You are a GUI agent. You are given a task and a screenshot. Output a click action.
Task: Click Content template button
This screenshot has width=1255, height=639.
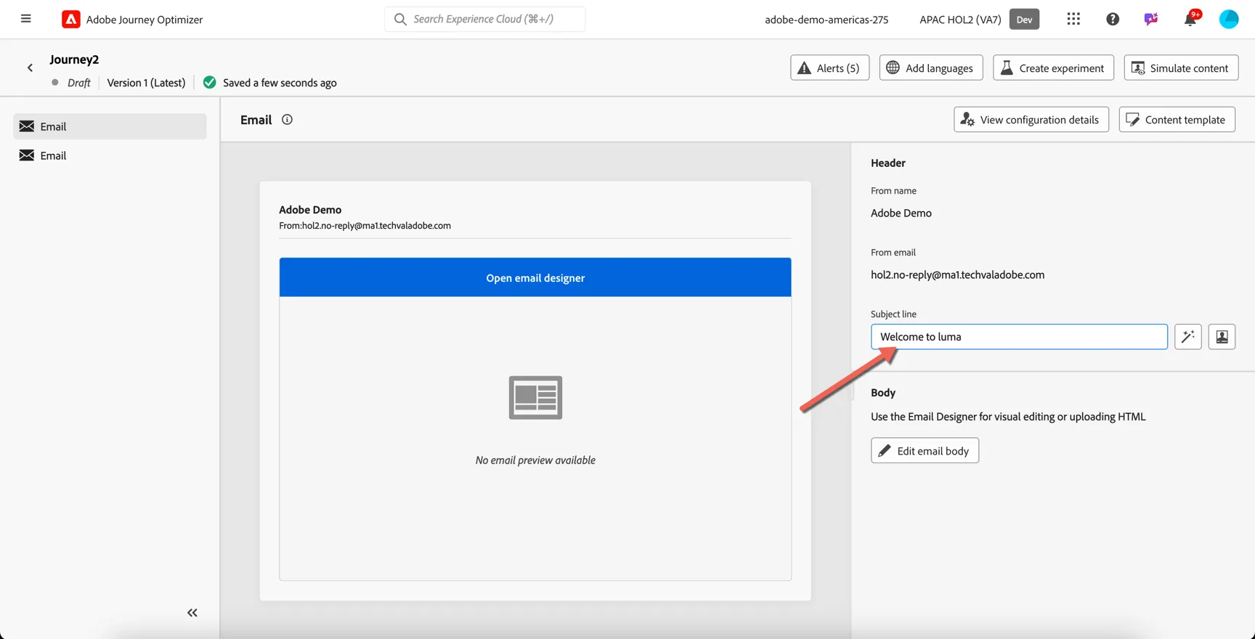[x=1177, y=120]
